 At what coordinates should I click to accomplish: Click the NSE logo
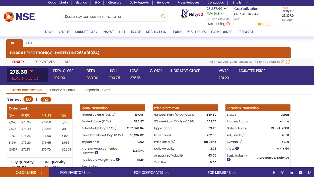click(19, 17)
